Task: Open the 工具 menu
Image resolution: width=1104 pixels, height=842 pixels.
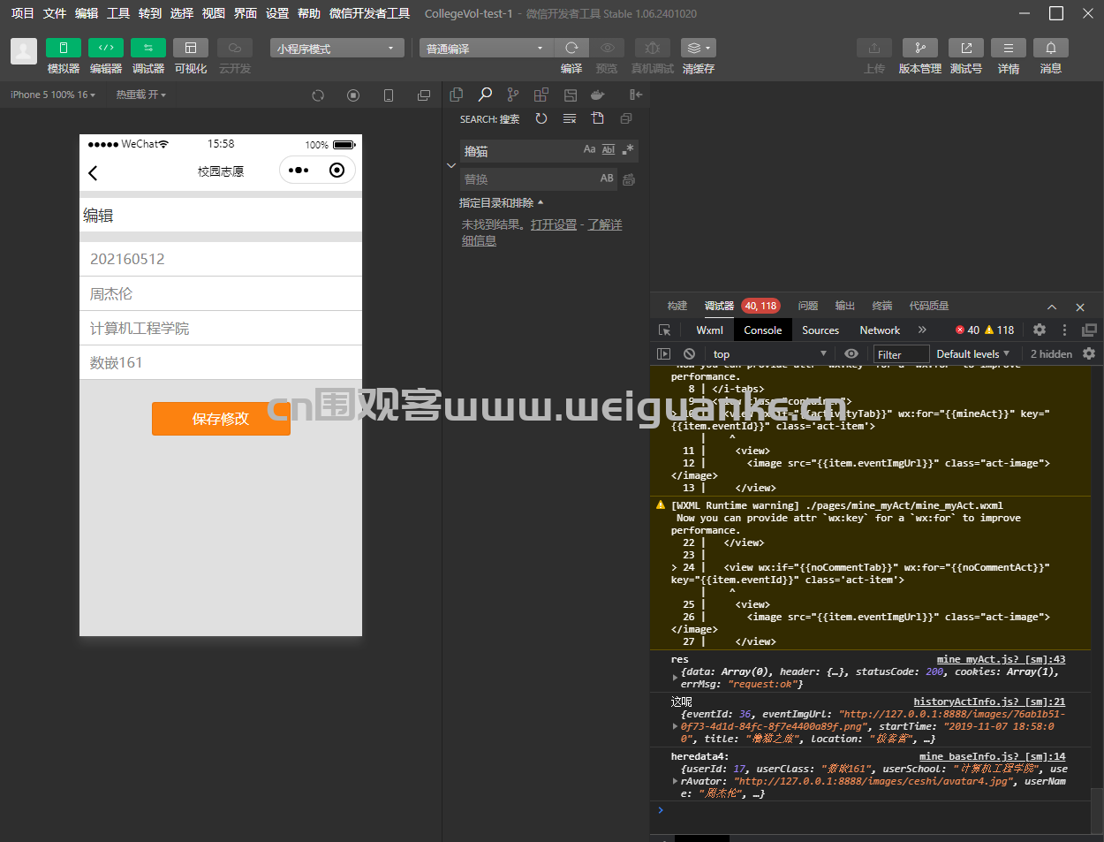Action: click(118, 13)
